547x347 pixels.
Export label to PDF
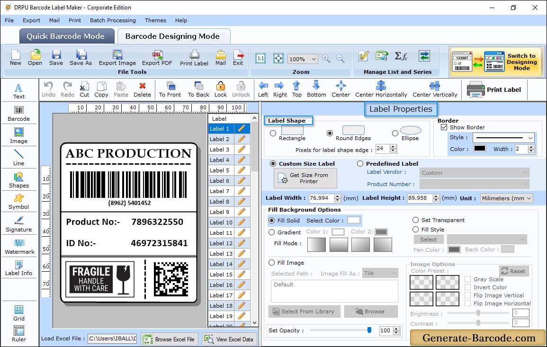coord(157,58)
